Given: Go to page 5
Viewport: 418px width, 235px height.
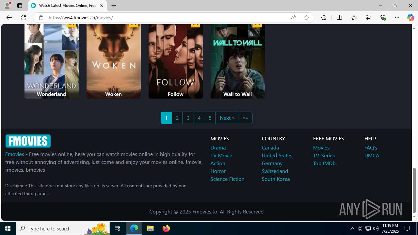Looking at the screenshot, I should [x=210, y=118].
